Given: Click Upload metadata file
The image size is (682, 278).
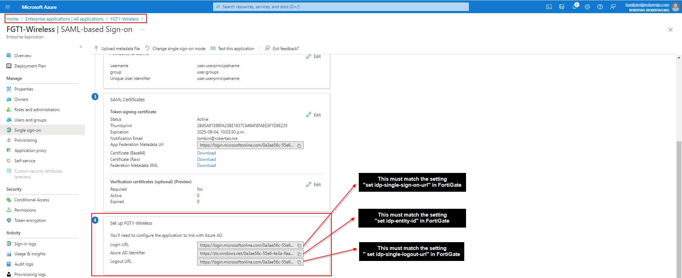Looking at the screenshot, I should 117,49.
